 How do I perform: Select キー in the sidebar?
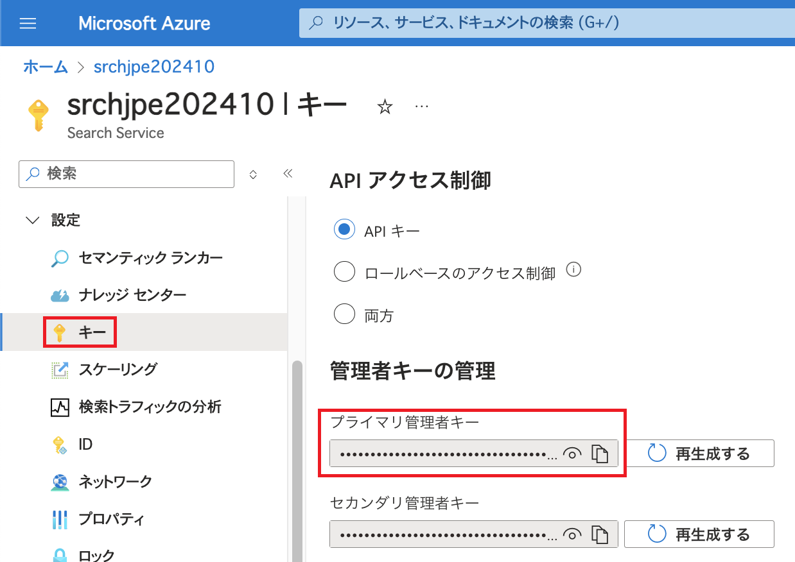[x=144, y=332]
